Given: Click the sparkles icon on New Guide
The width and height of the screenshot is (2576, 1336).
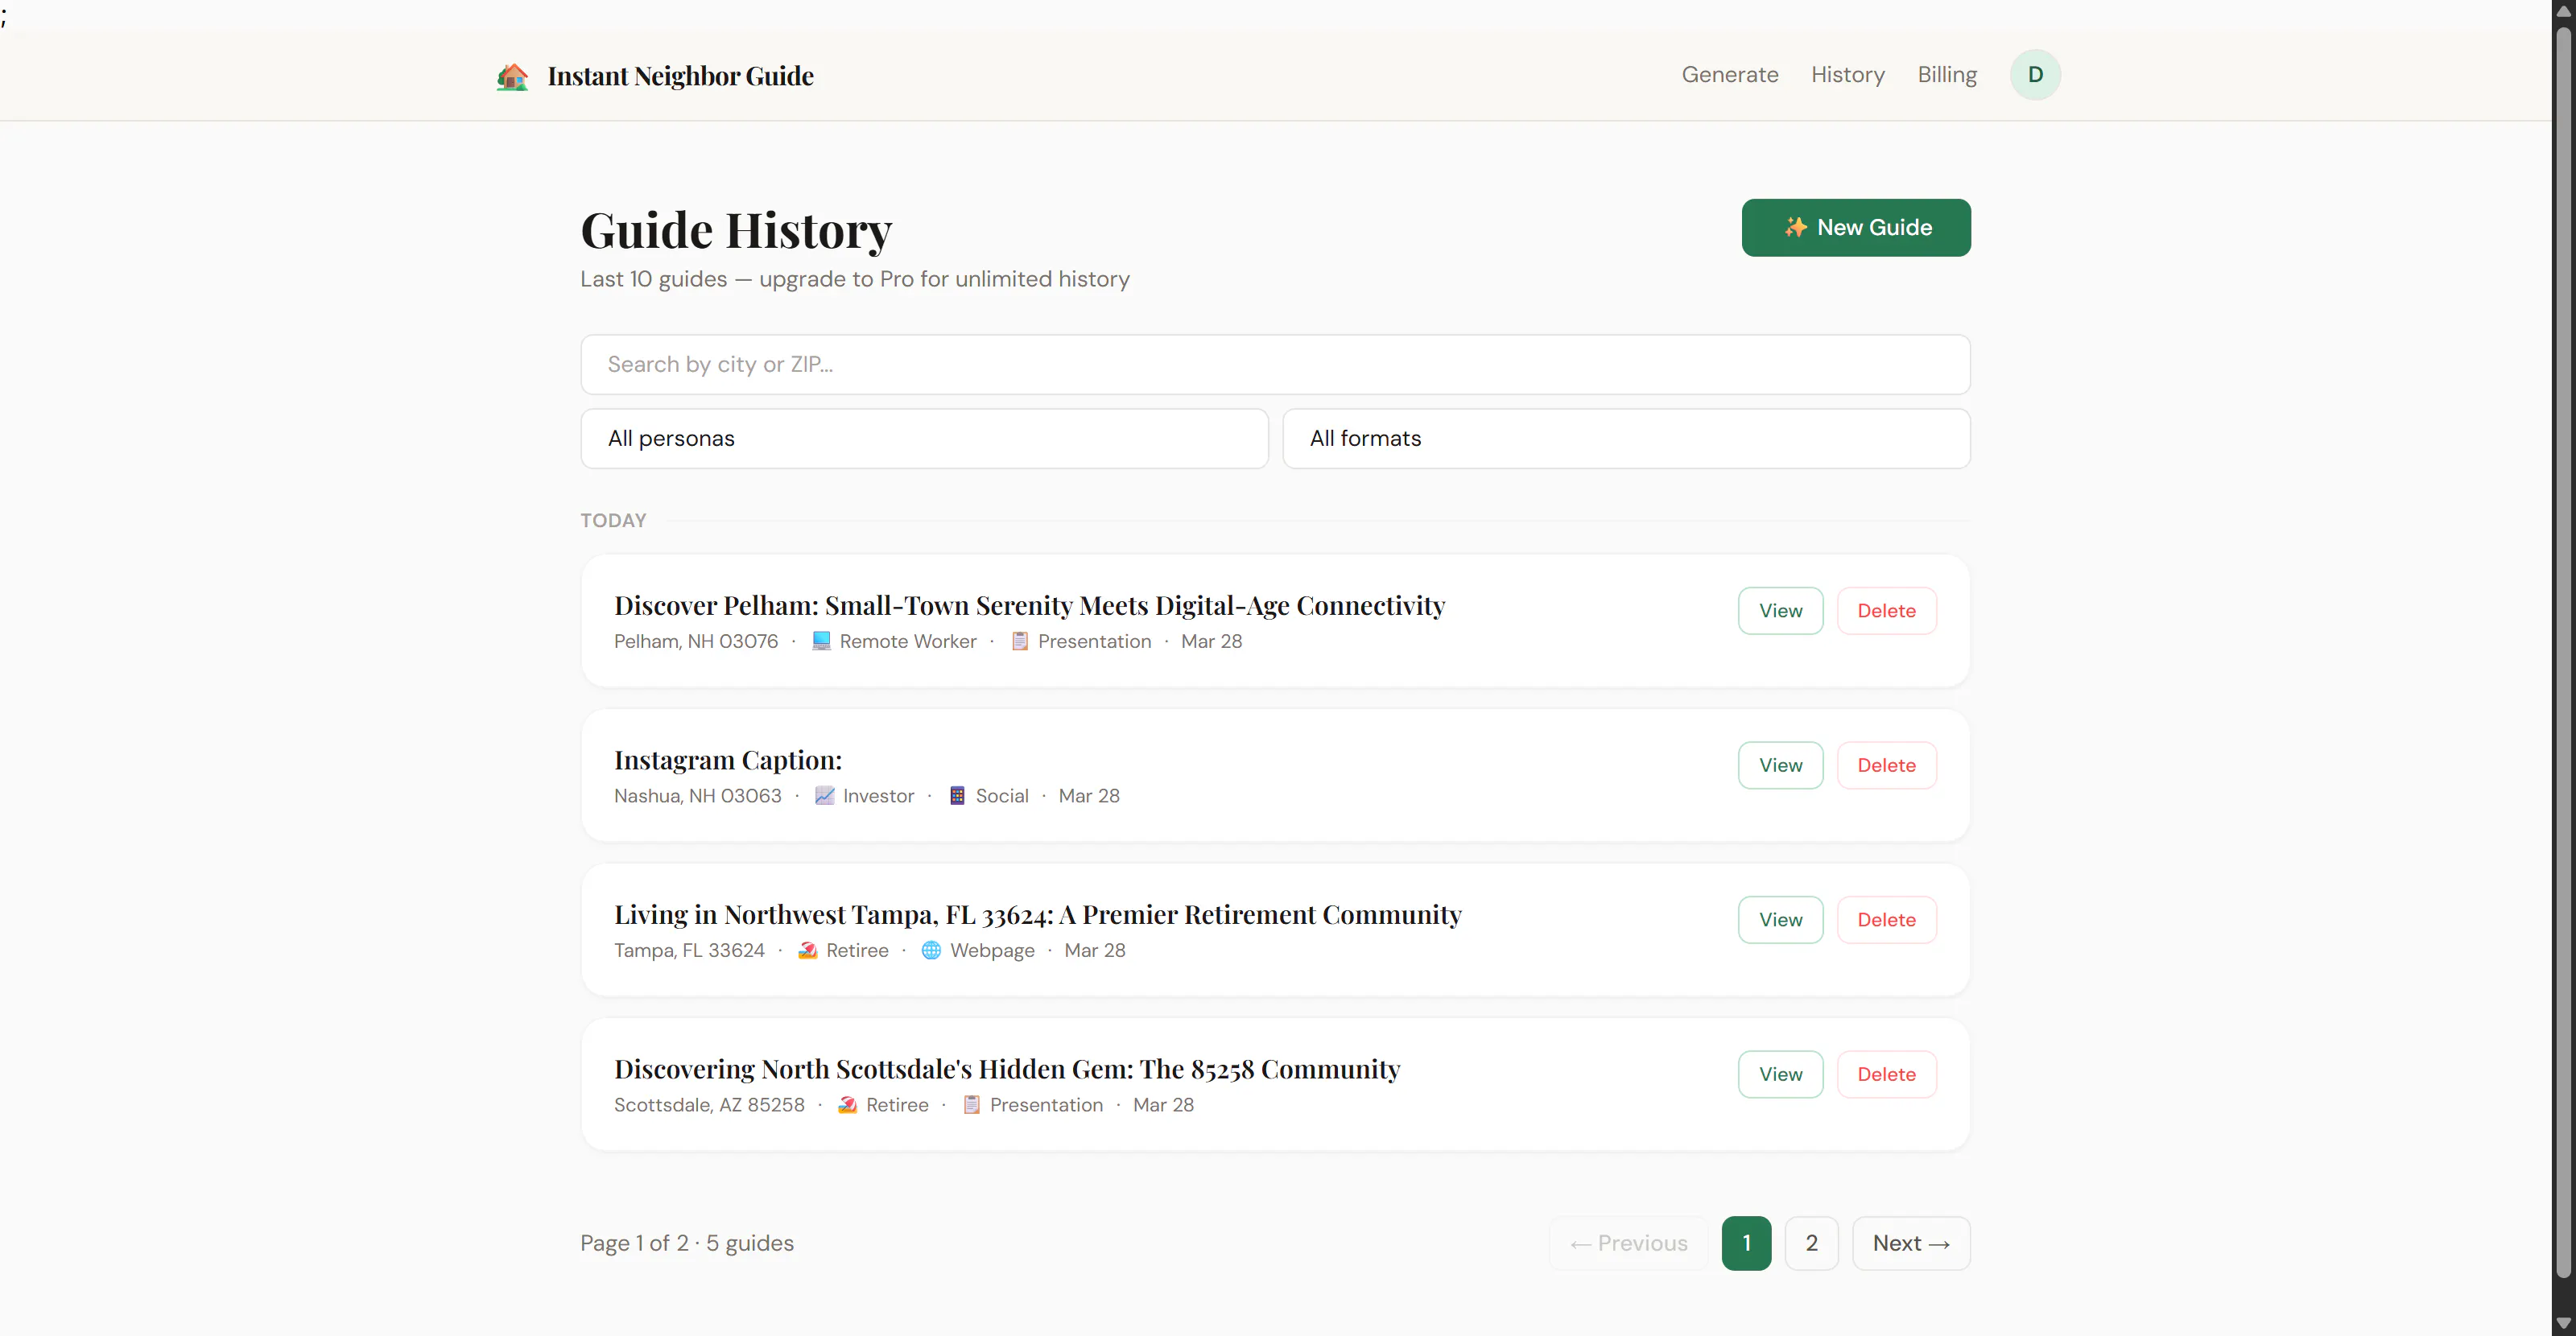Looking at the screenshot, I should point(1796,228).
